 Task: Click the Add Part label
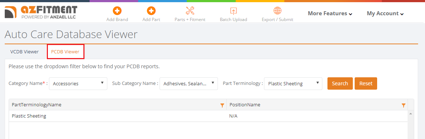(x=151, y=20)
